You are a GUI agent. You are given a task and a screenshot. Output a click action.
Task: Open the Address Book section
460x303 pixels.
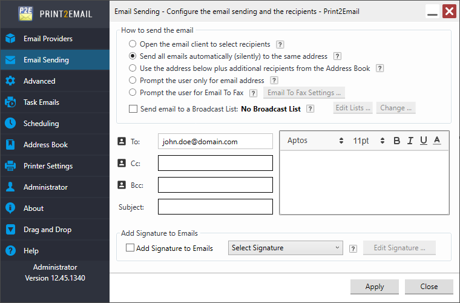(x=45, y=145)
